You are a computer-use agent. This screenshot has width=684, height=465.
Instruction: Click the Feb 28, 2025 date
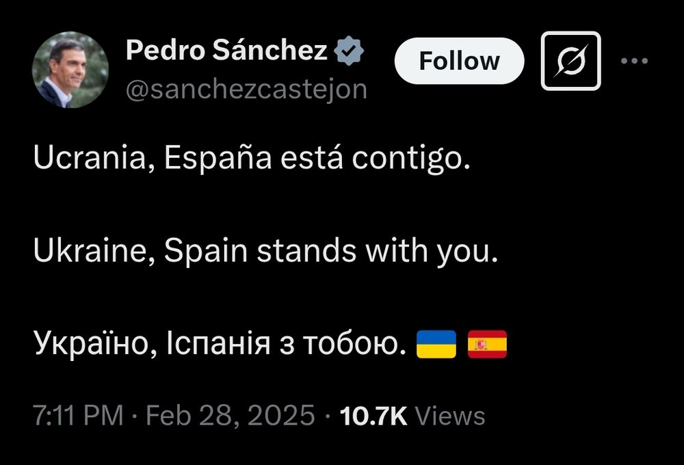tap(230, 415)
